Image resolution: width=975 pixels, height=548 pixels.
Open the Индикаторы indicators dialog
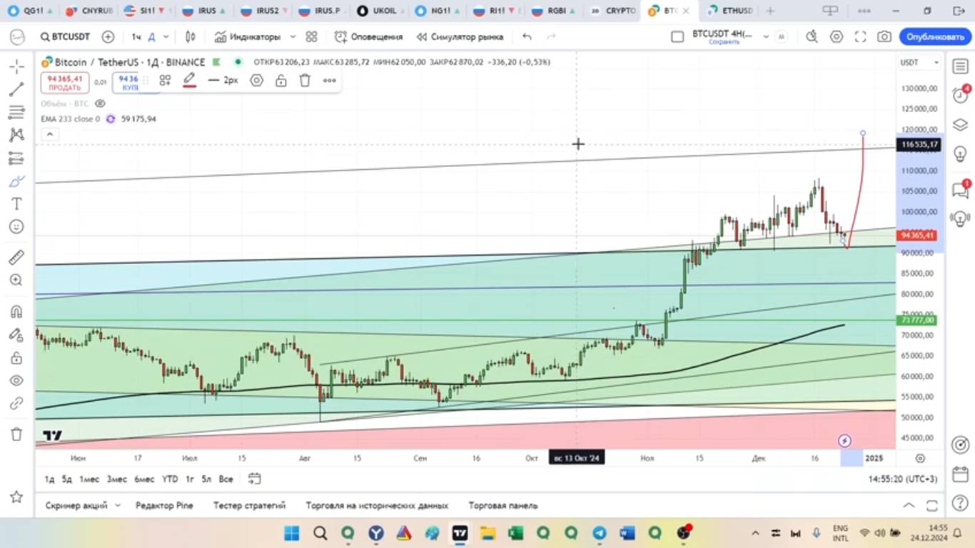click(248, 36)
